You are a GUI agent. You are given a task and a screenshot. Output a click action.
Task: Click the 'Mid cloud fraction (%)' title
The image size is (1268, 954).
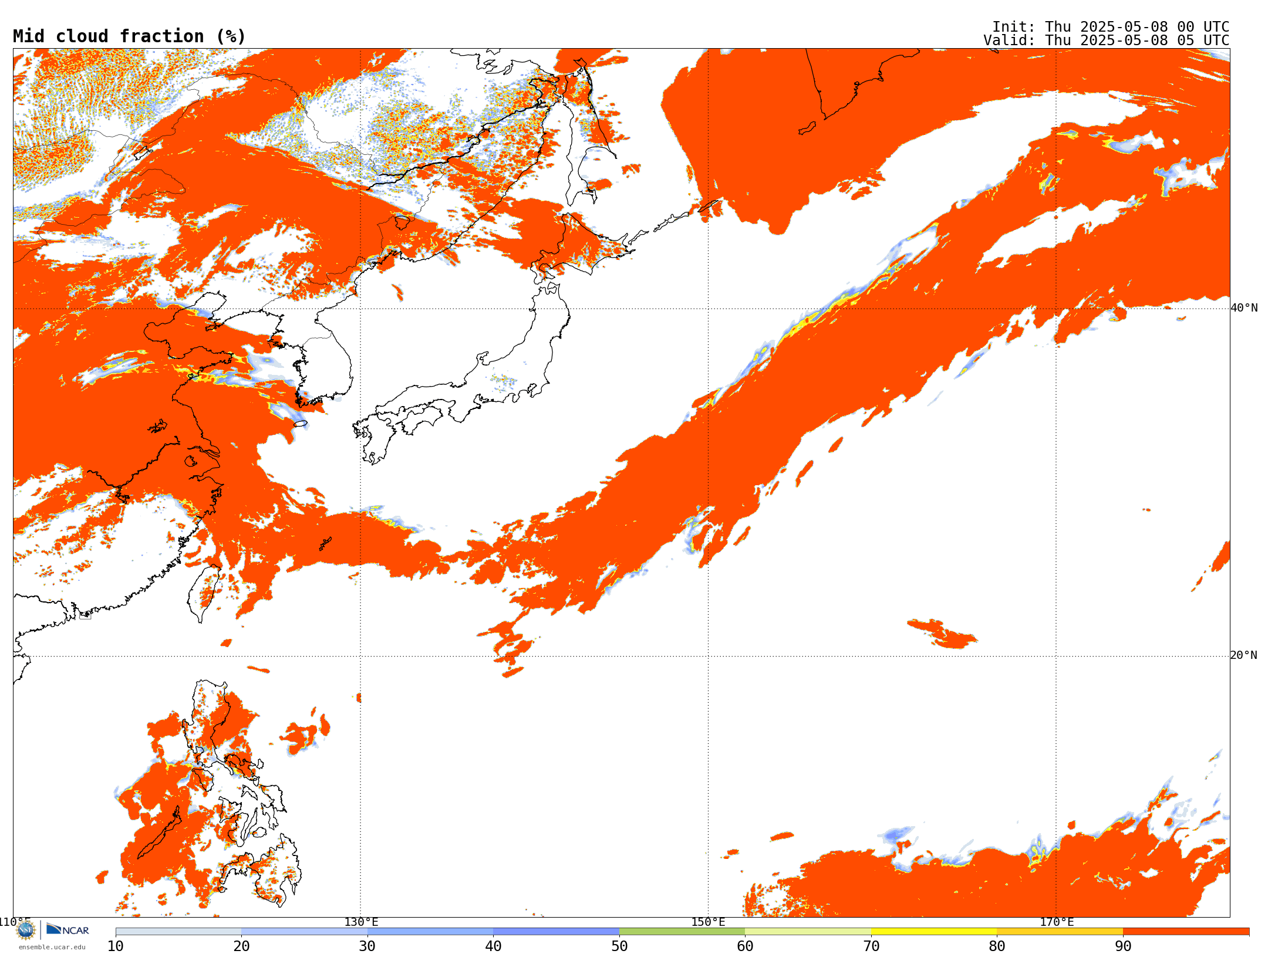[x=129, y=36]
